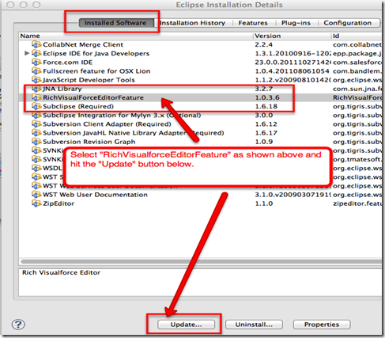Screen dimensions: 385x338
Task: Sort the list by the Version column header
Action: (292, 36)
